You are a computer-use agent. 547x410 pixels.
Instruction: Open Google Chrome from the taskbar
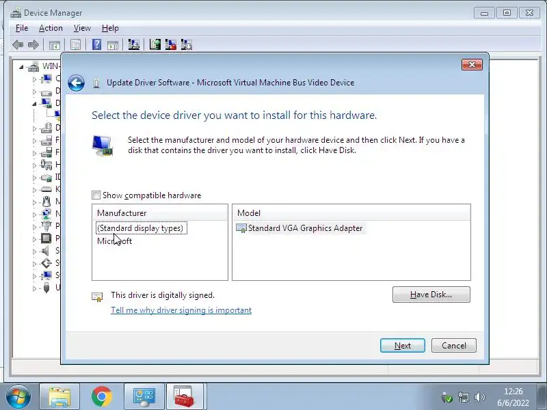101,396
